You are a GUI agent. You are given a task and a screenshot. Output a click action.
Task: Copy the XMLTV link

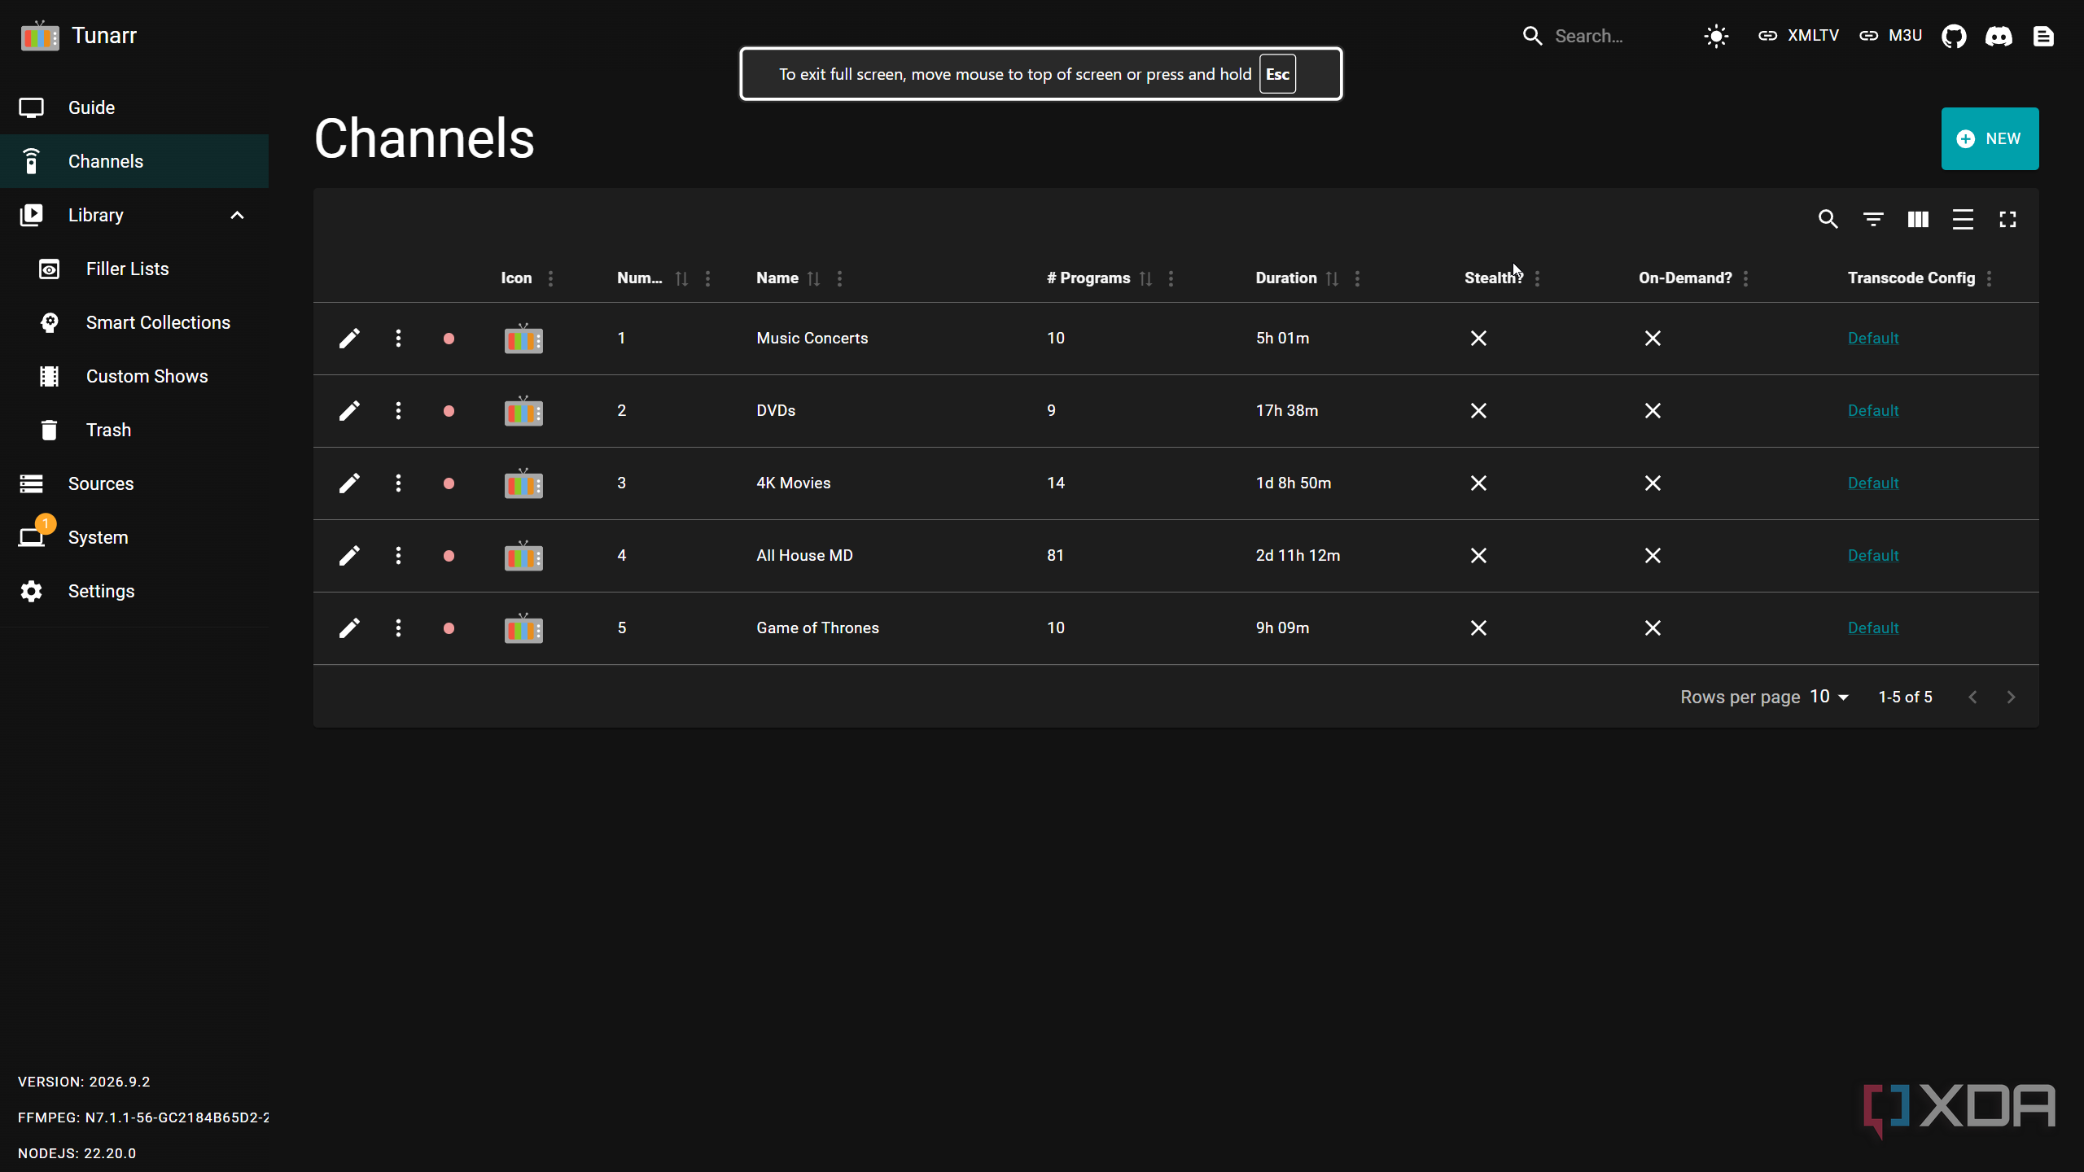pos(1797,36)
